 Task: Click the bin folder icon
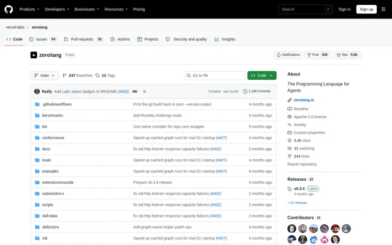(x=37, y=127)
